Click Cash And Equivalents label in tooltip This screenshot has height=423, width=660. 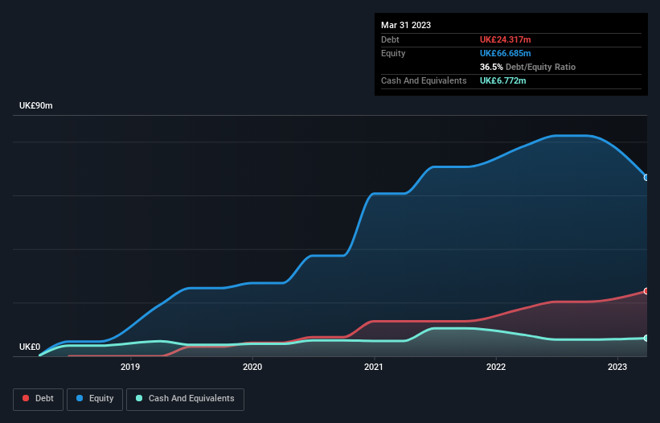pyautogui.click(x=424, y=80)
